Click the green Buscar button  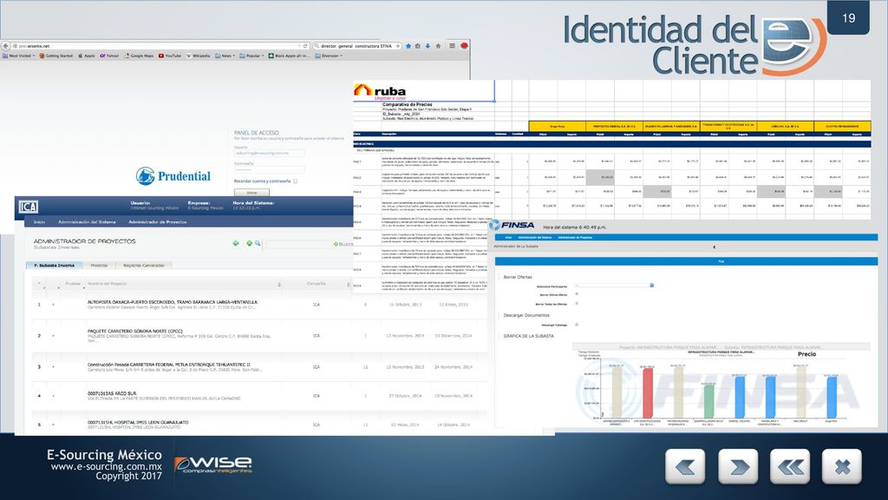pyautogui.click(x=343, y=244)
